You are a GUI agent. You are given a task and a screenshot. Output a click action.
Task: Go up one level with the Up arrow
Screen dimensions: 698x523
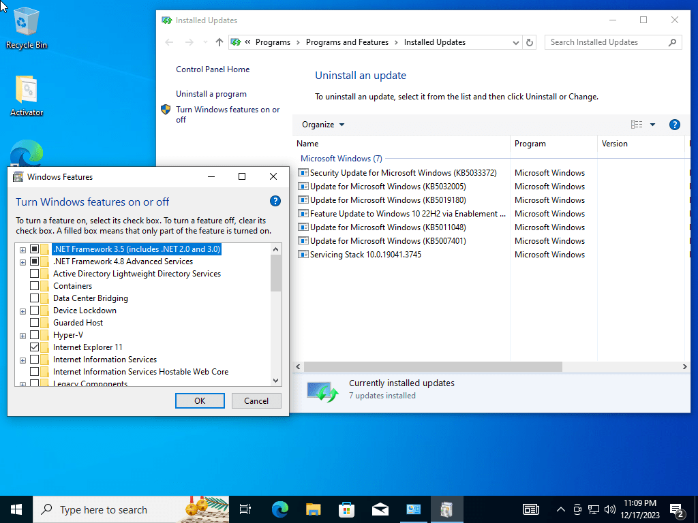coord(219,42)
